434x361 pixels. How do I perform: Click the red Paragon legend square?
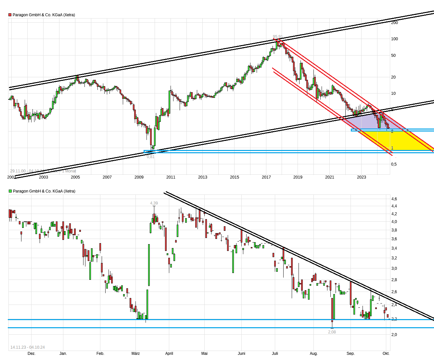[9, 14]
